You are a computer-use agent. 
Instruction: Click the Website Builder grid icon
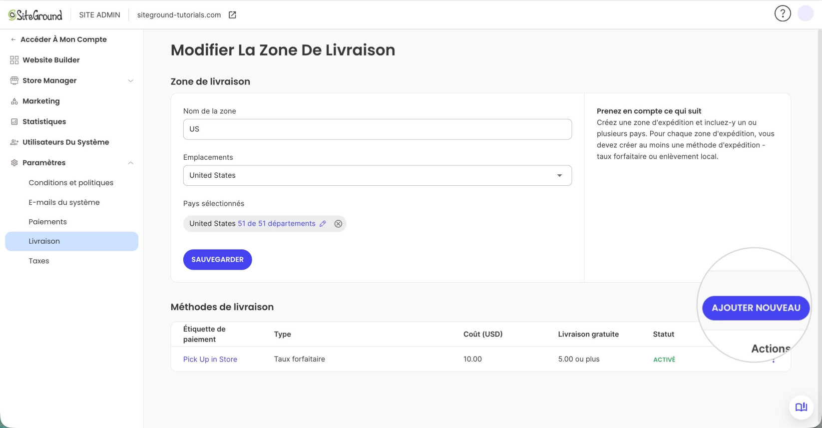[14, 60]
